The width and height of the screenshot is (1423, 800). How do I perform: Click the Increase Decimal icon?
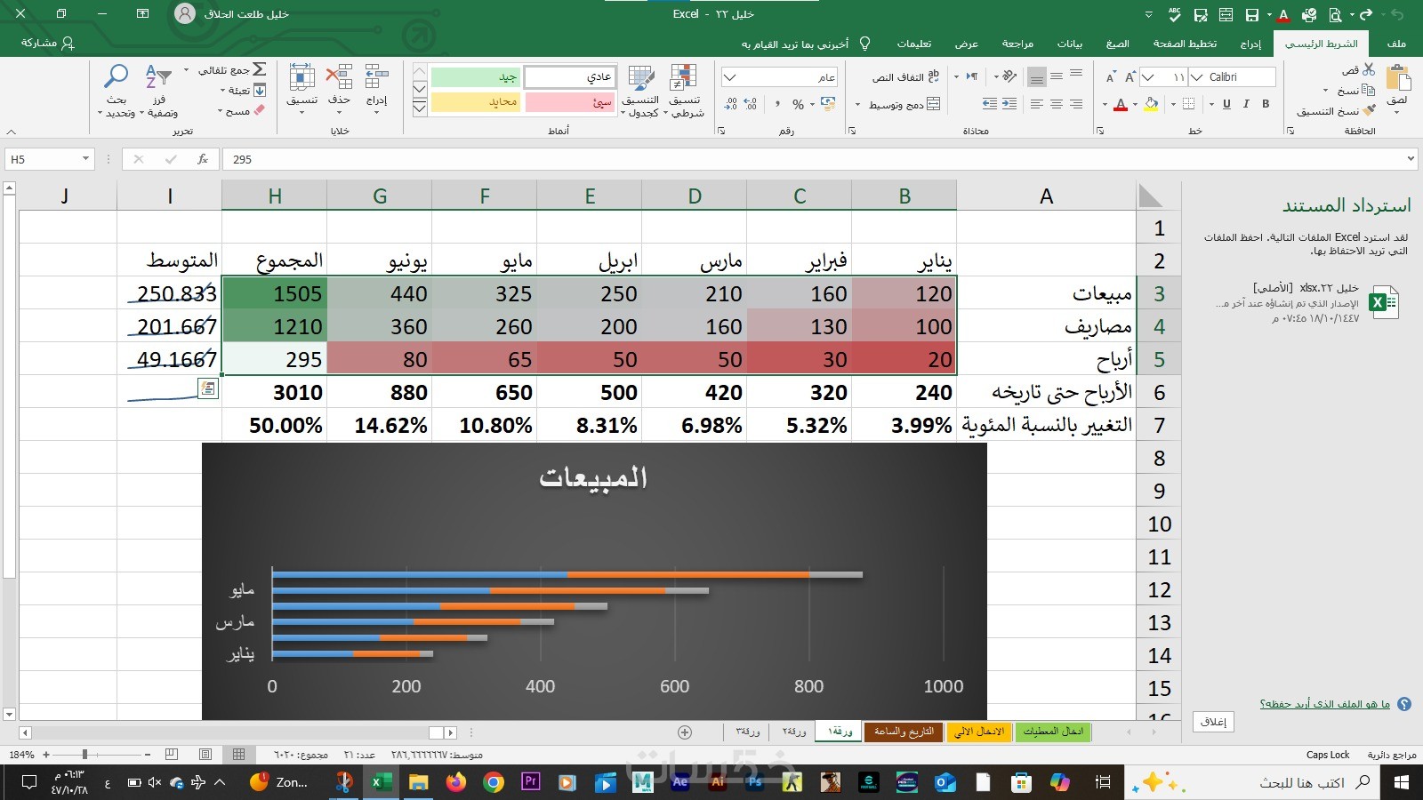tap(752, 104)
